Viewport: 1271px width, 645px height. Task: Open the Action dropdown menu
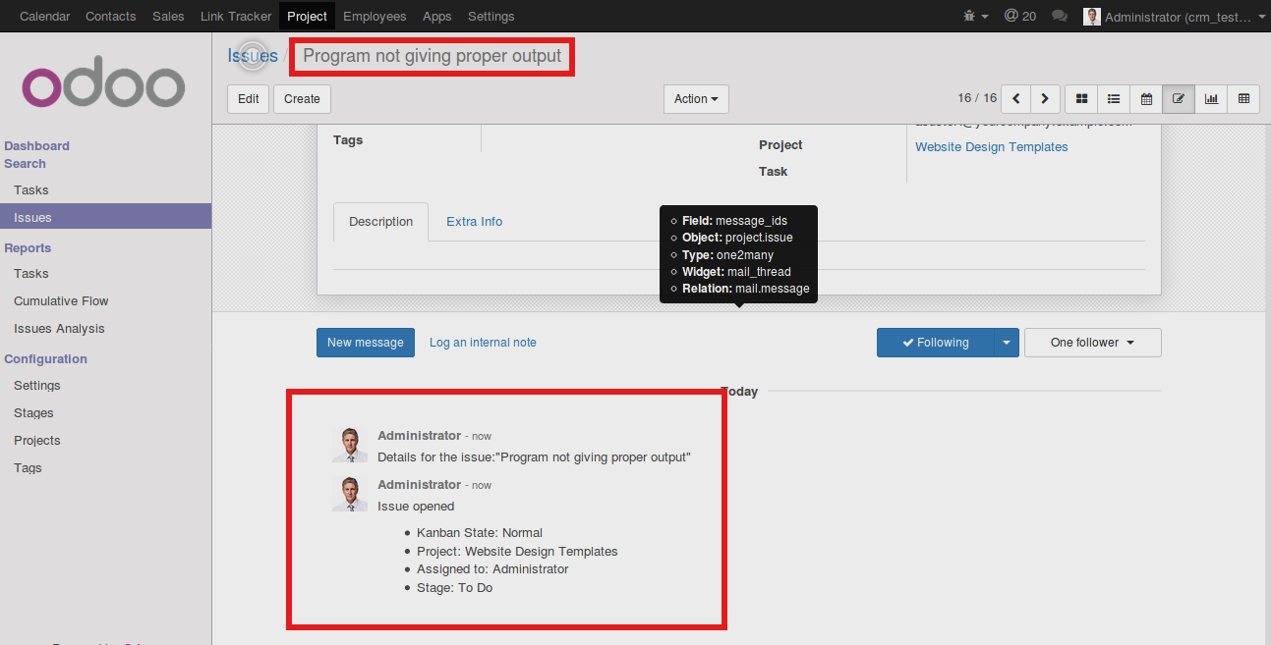click(x=696, y=98)
